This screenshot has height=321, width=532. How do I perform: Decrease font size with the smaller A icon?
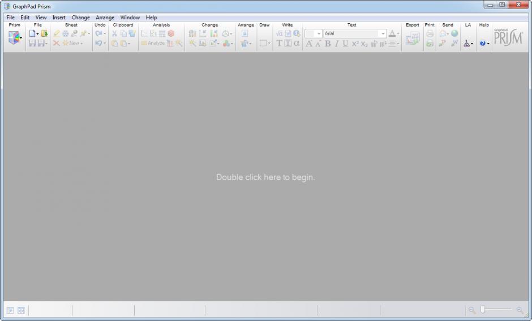(x=318, y=44)
